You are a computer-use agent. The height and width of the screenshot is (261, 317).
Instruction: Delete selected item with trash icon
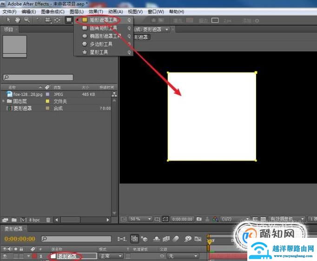(x=48, y=220)
